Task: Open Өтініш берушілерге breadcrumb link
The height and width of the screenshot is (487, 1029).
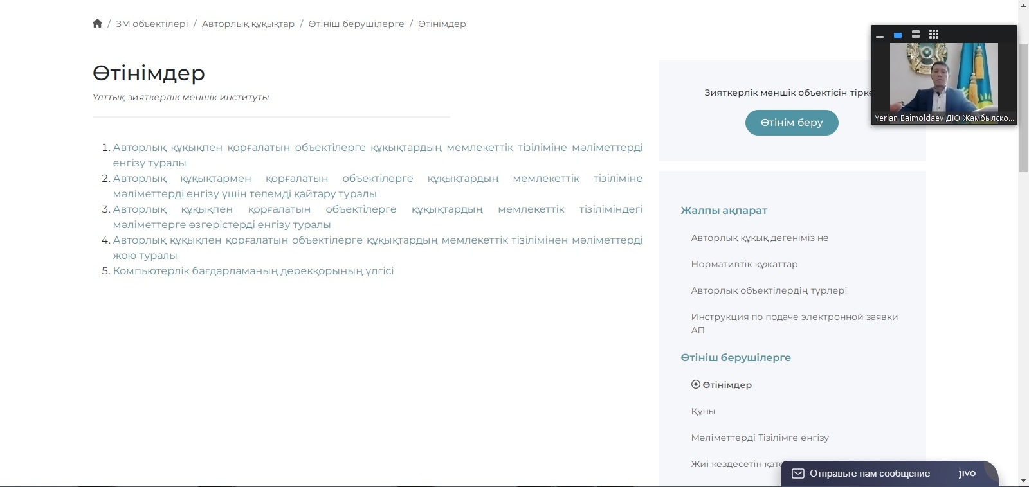Action: (x=356, y=24)
